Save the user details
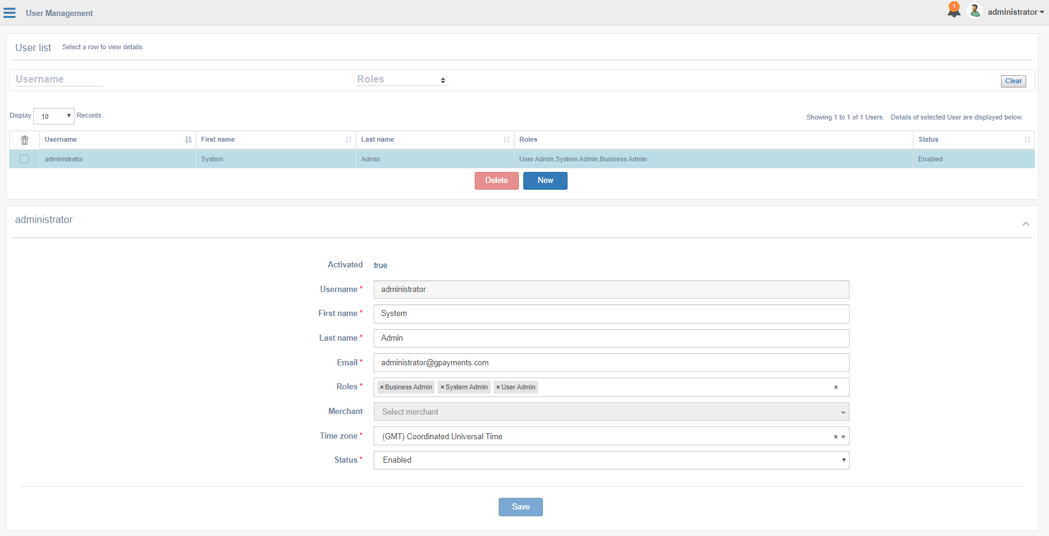Screen dimensions: 1049x536 click(x=520, y=507)
